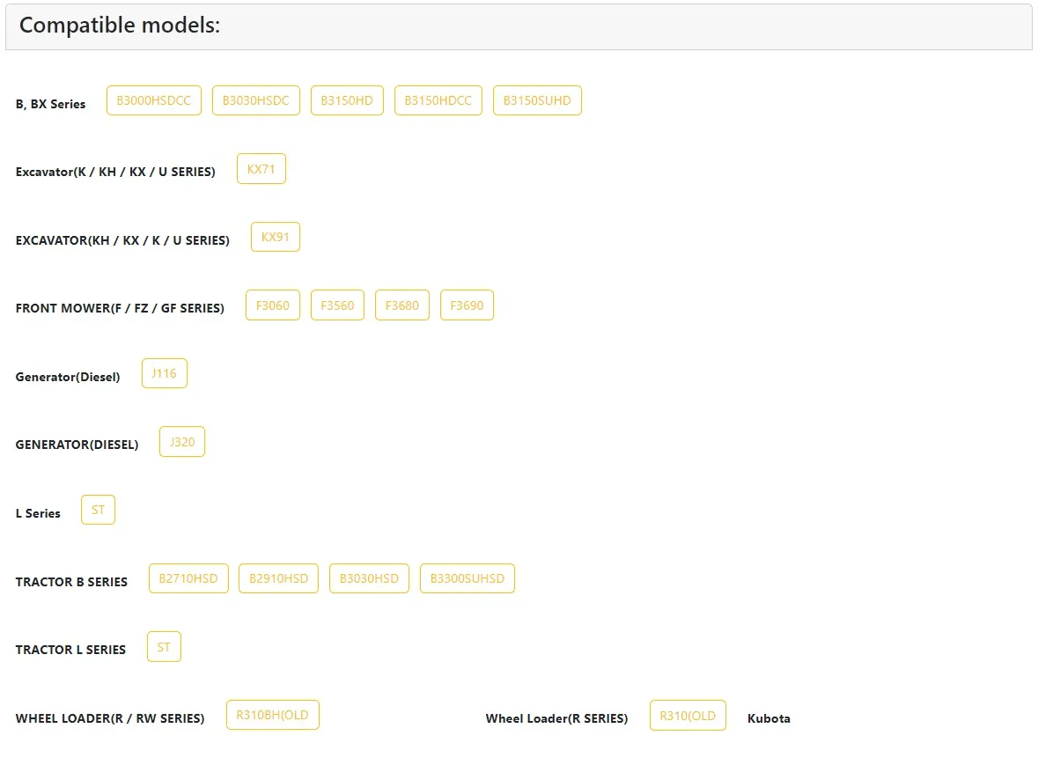Open the F3690 front mower model
The image size is (1038, 765).
467,305
